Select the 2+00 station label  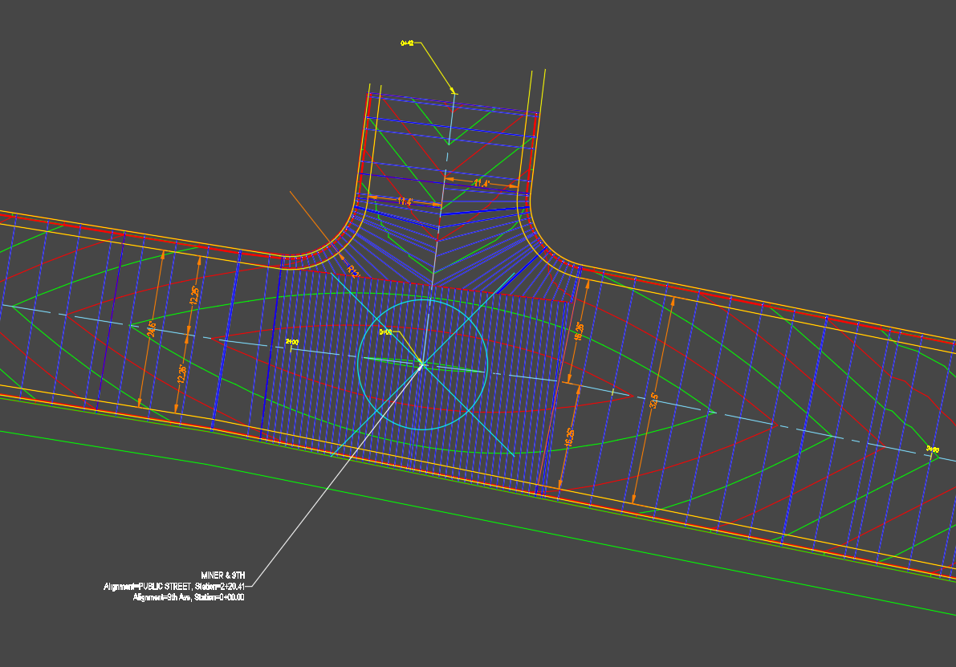[292, 342]
